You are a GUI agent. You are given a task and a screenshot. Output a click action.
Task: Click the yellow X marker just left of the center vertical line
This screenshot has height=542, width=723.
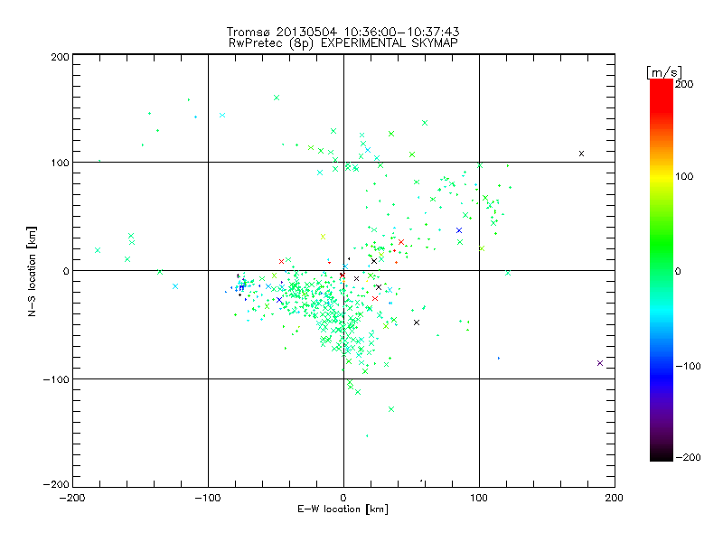pyautogui.click(x=324, y=237)
